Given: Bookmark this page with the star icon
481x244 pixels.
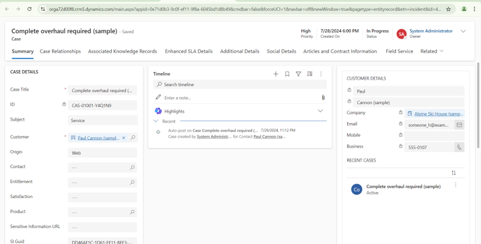Looking at the screenshot, I should [x=448, y=9].
